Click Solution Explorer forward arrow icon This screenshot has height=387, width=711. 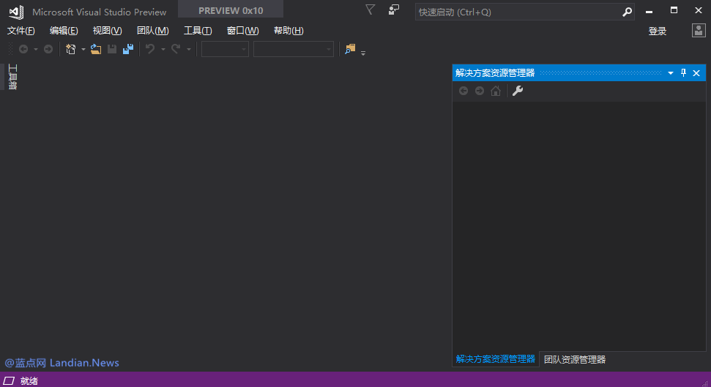pos(480,91)
